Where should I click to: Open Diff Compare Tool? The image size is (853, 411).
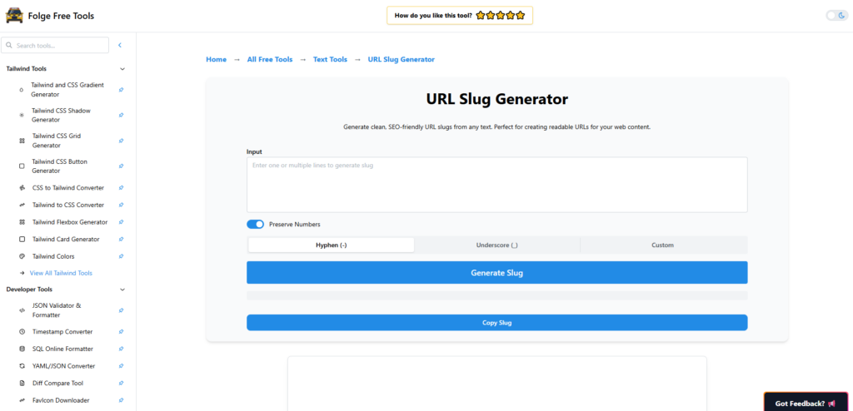click(57, 384)
